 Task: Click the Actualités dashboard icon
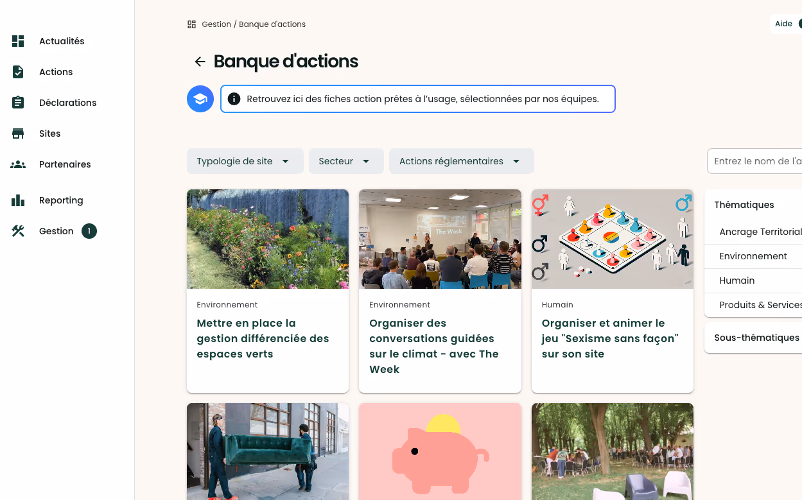(x=18, y=41)
